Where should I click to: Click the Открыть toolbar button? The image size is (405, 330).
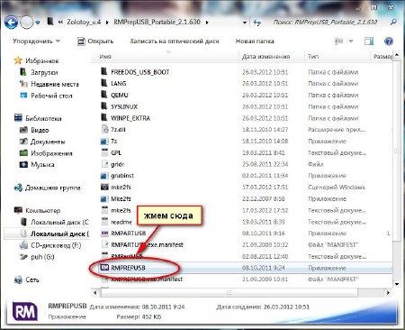[95, 41]
